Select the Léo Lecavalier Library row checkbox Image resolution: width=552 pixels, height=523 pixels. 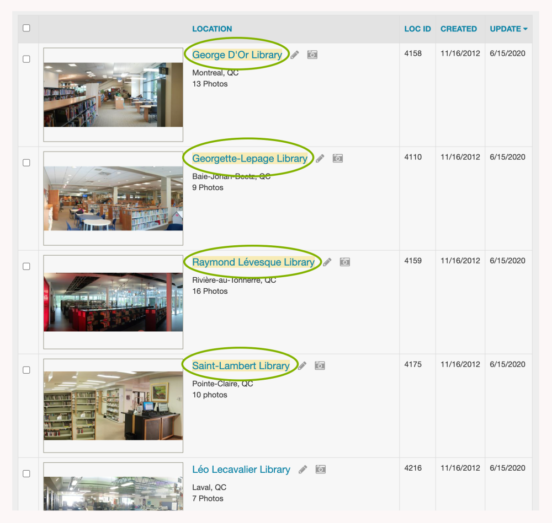pos(26,474)
